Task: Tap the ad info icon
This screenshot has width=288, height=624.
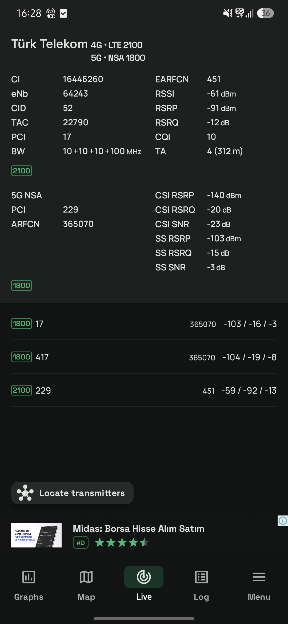Action: [x=283, y=521]
